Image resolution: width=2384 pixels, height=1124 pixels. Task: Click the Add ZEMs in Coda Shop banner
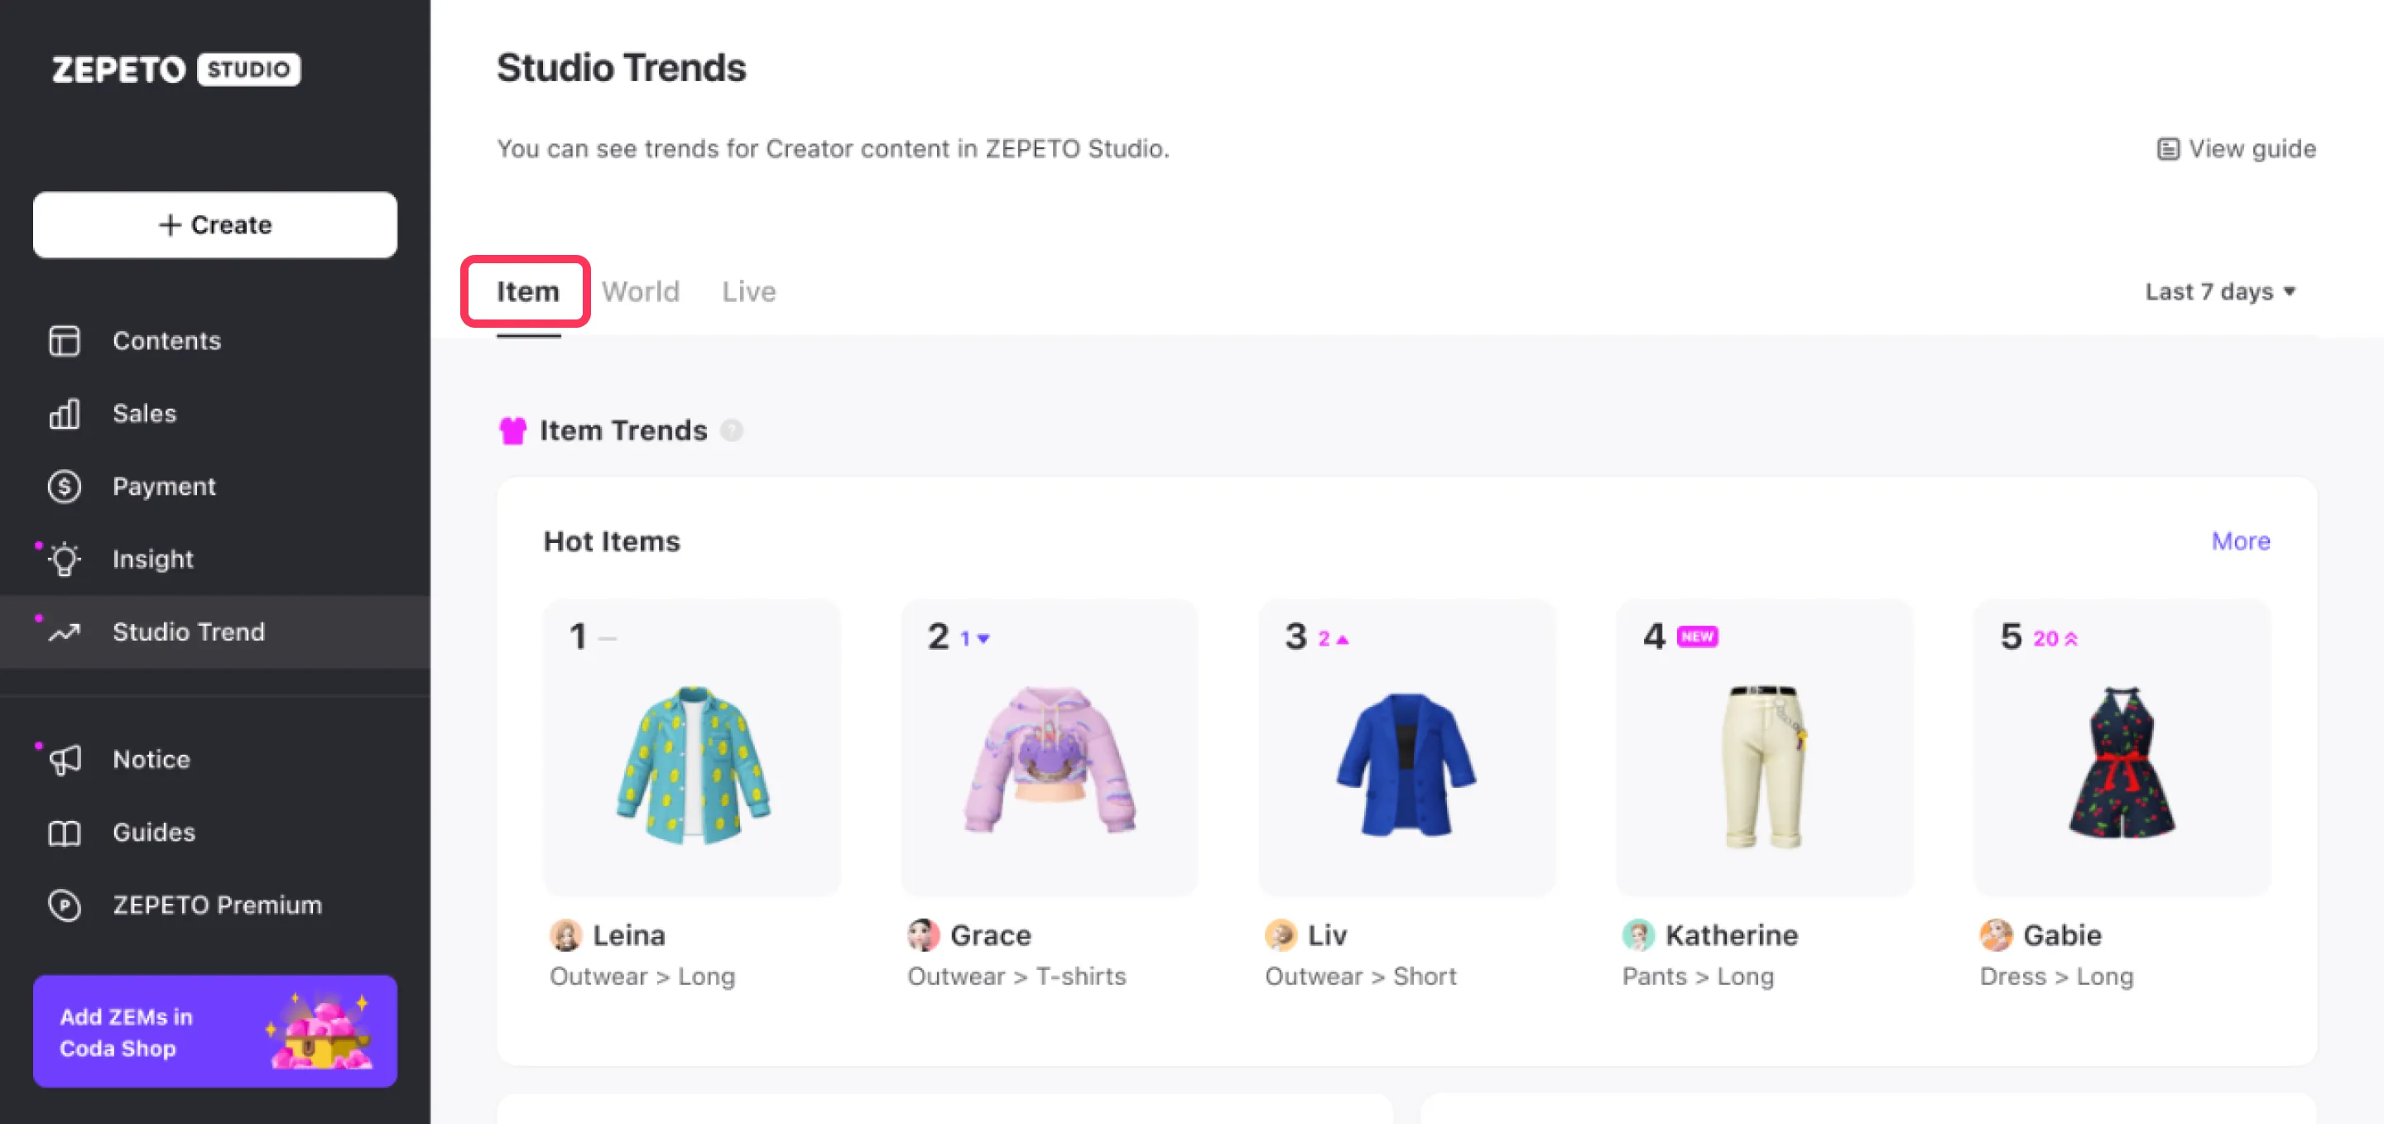point(214,1031)
